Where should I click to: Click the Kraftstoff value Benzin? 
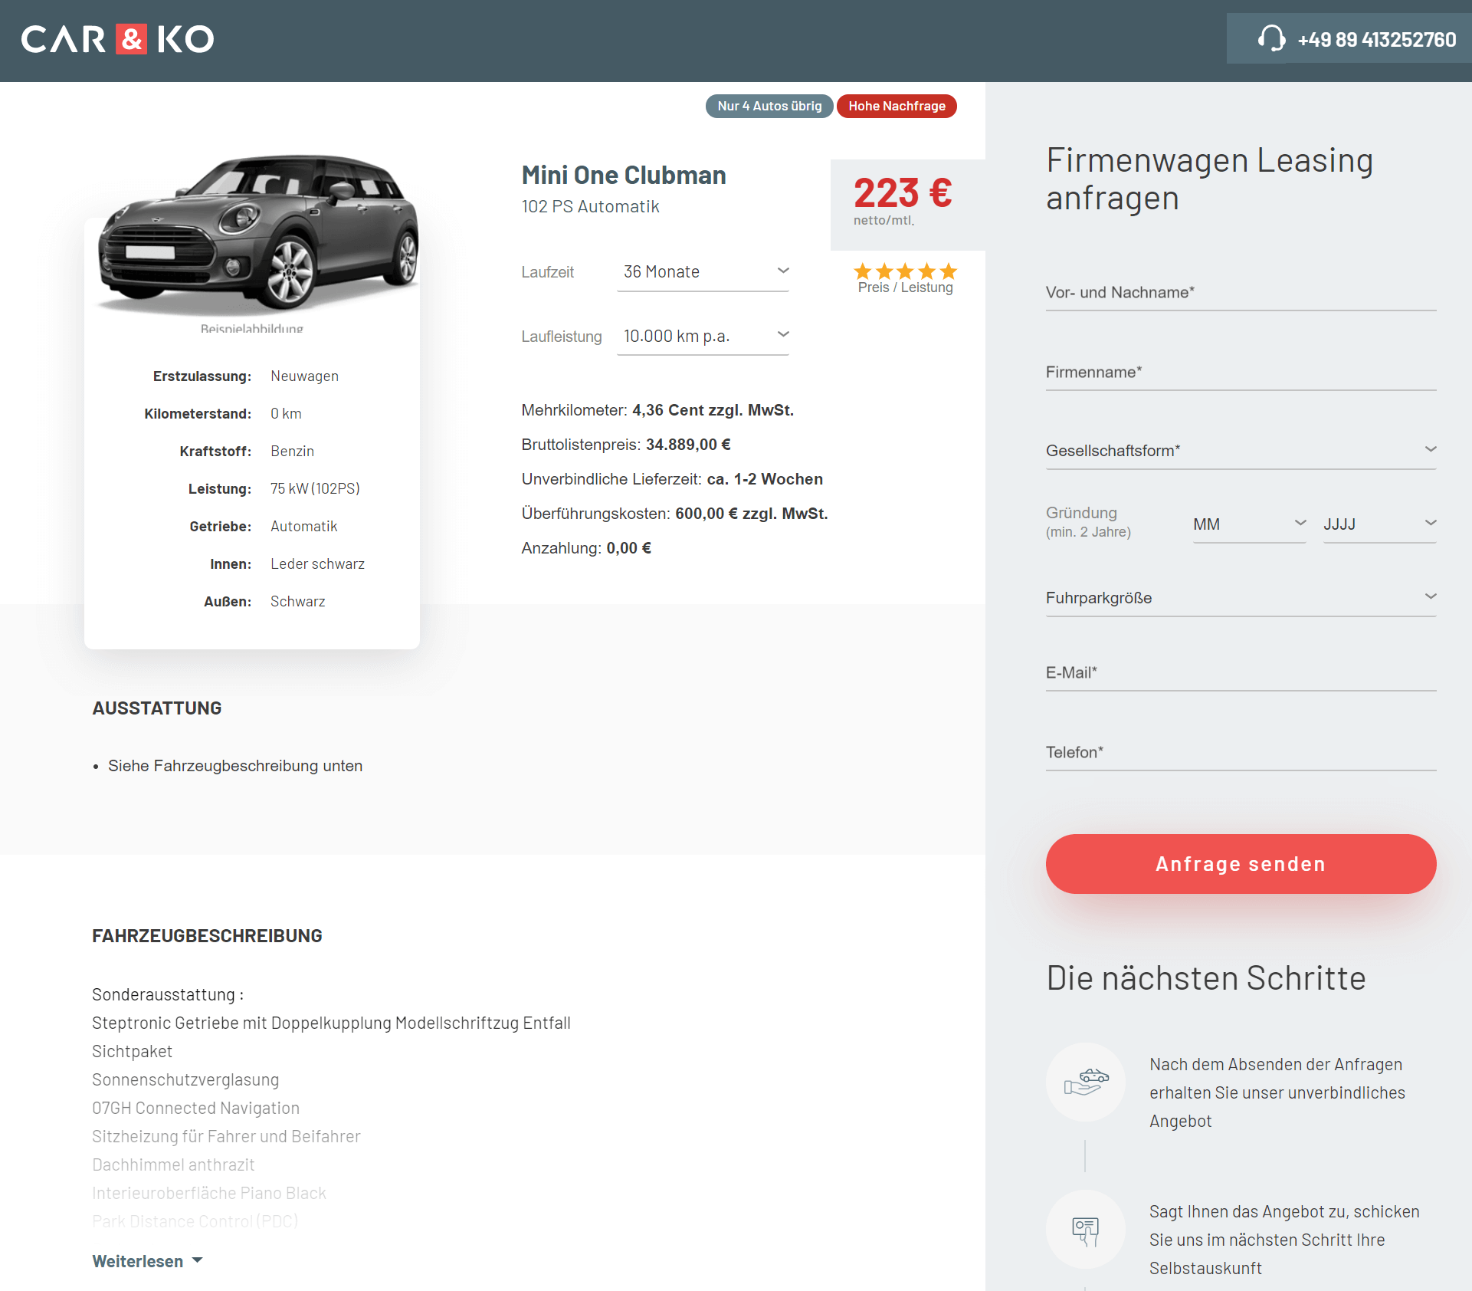pos(292,452)
